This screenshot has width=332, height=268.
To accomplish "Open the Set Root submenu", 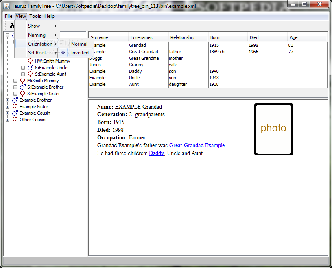I will pos(37,53).
